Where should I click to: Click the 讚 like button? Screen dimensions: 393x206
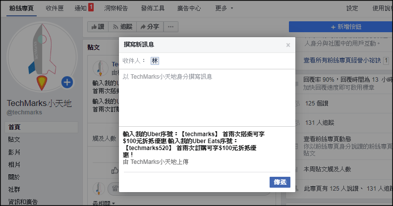coord(98,27)
